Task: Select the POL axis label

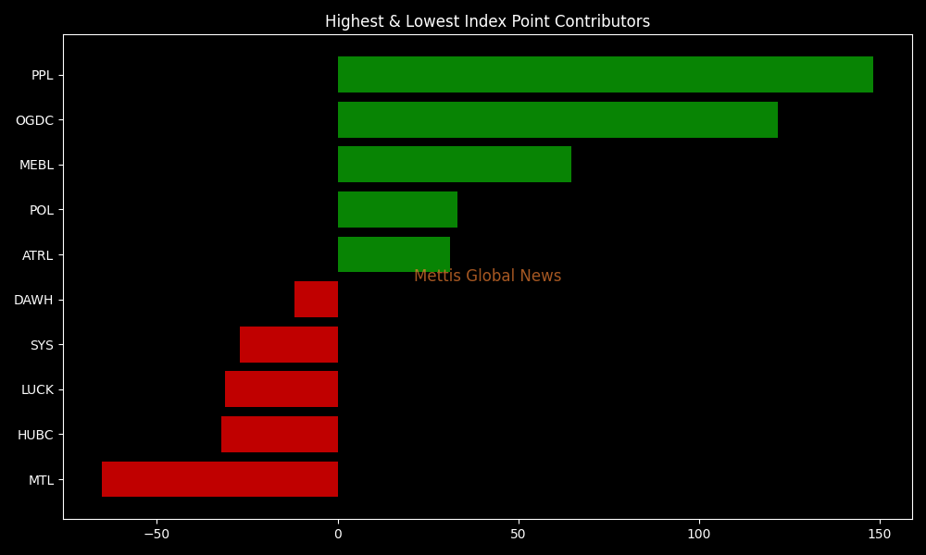Action: [42, 210]
